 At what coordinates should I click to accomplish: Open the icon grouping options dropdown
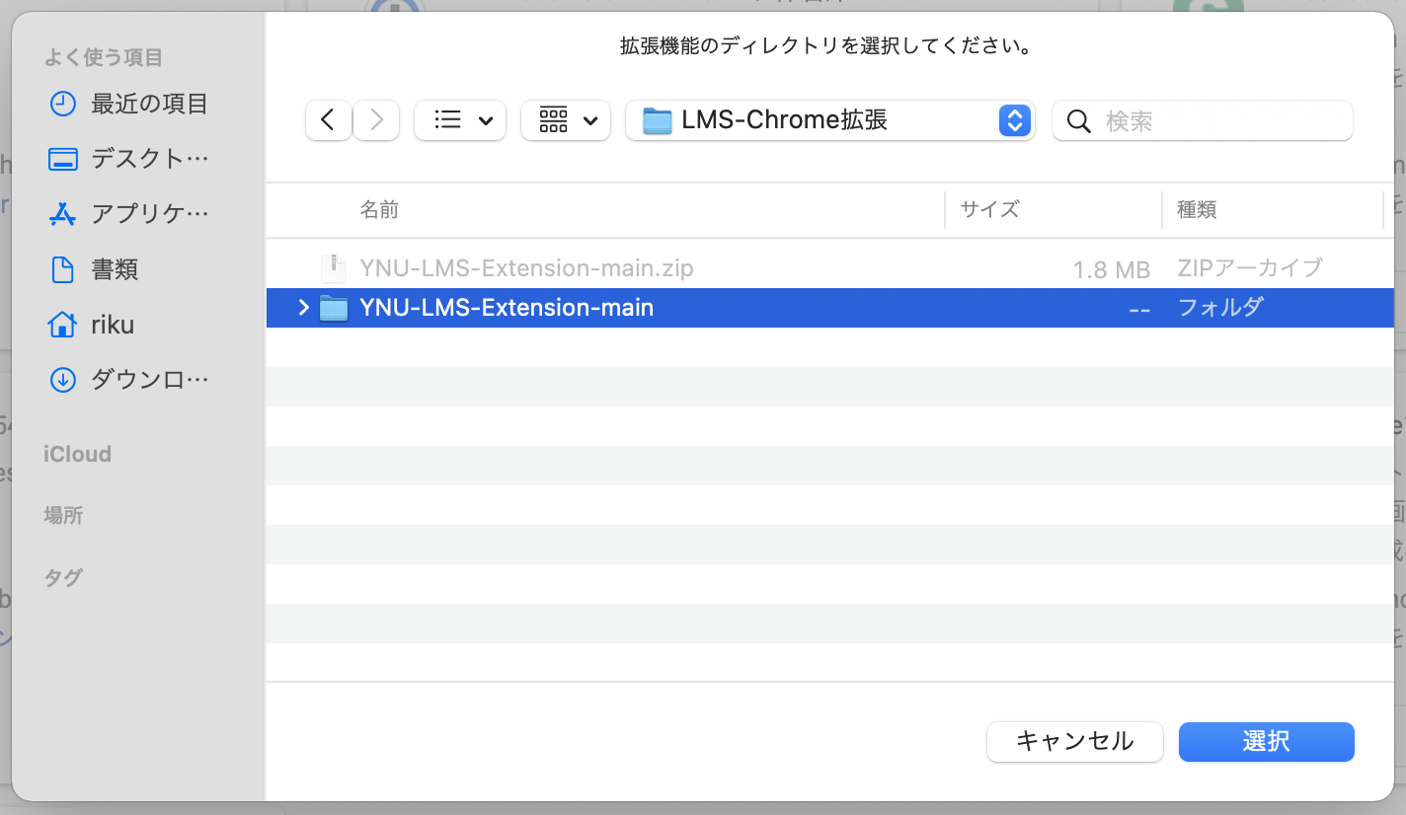(566, 120)
